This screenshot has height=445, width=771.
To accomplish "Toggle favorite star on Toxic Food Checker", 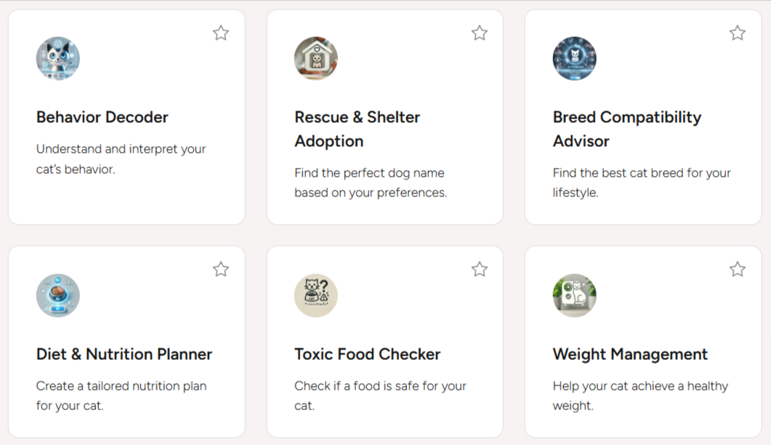I will coord(480,269).
